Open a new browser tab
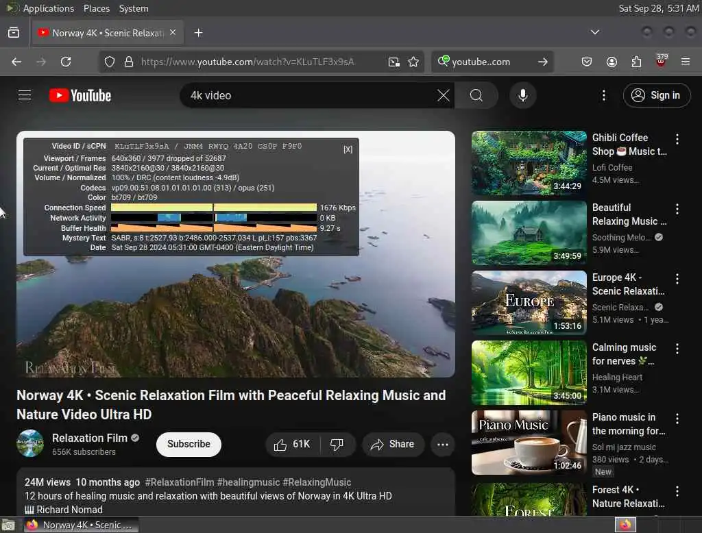The image size is (702, 533). click(198, 33)
